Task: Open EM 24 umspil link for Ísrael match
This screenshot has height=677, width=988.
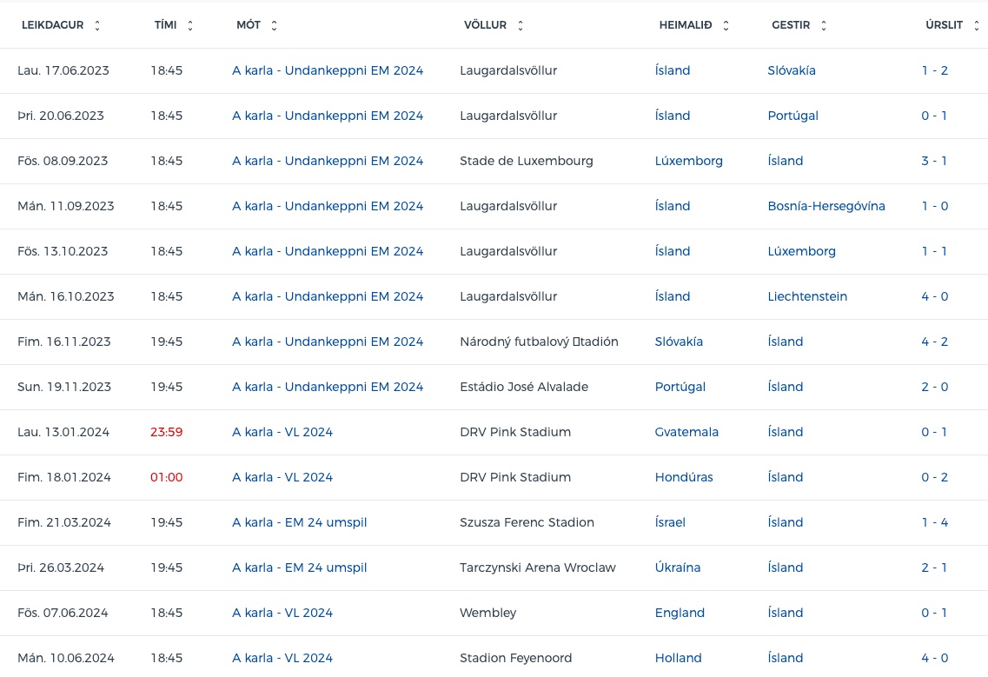Action: tap(299, 522)
